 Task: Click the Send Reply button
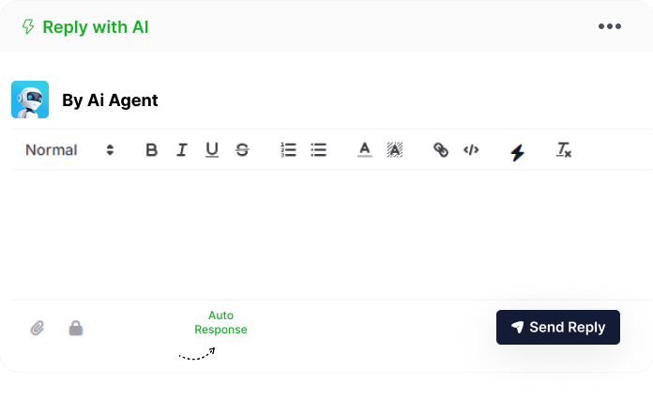[558, 327]
